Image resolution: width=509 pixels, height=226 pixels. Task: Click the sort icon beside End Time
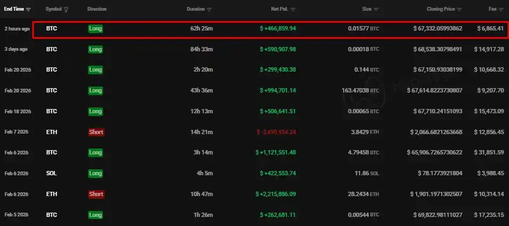pyautogui.click(x=28, y=10)
